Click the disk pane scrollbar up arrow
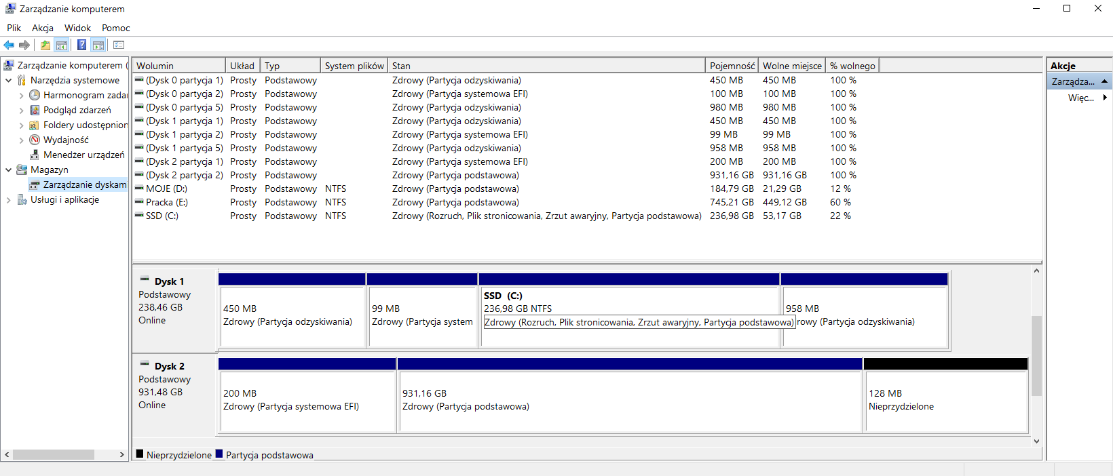 (1036, 271)
